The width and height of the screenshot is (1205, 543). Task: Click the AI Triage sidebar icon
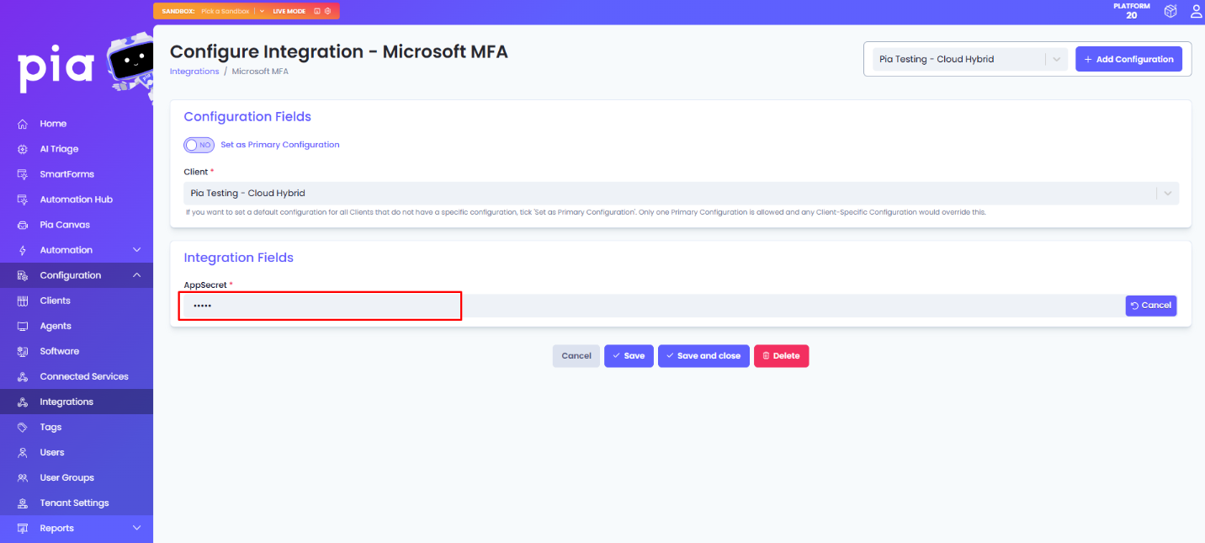click(23, 149)
